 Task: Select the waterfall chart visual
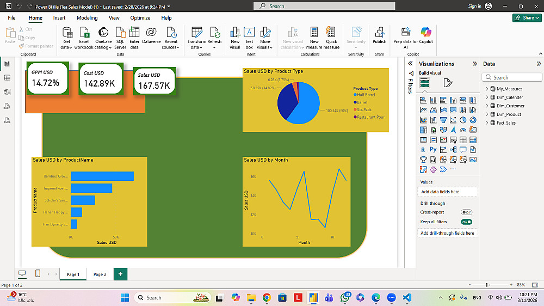coord(433,120)
